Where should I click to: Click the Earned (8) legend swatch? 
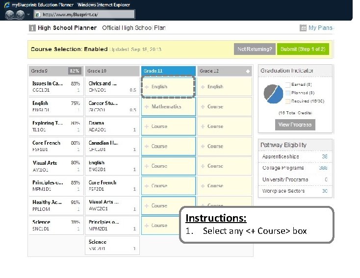[288, 85]
